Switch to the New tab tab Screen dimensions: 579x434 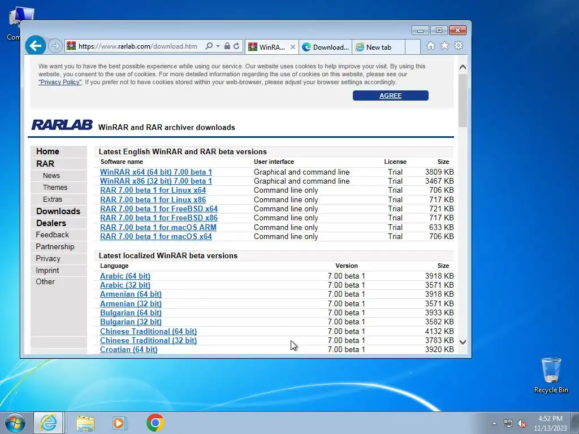click(378, 47)
